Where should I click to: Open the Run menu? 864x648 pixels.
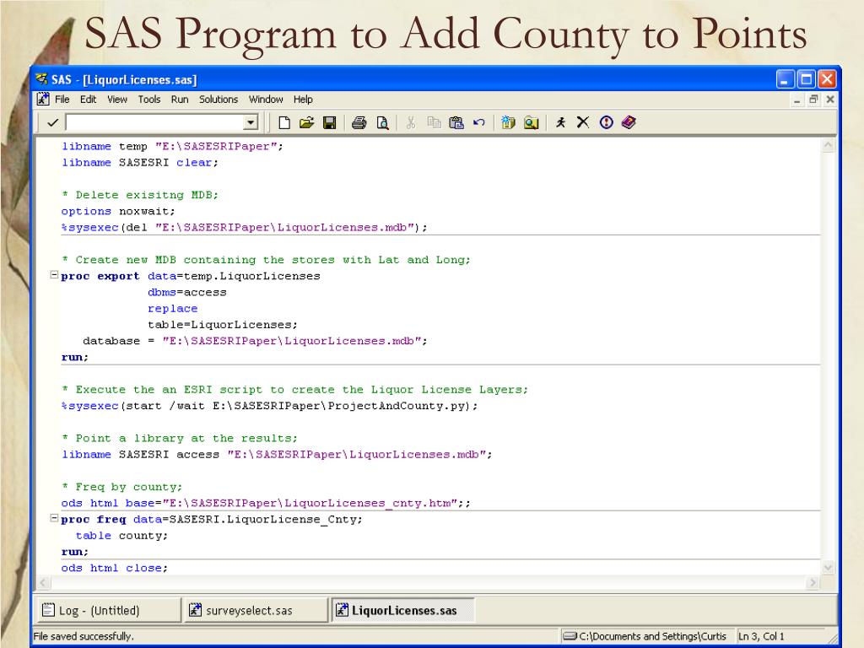tap(180, 100)
